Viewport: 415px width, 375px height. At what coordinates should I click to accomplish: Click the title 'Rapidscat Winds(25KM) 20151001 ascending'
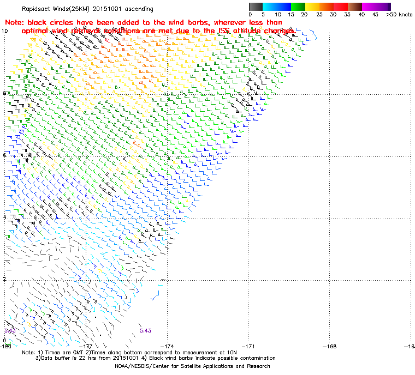pos(87,9)
